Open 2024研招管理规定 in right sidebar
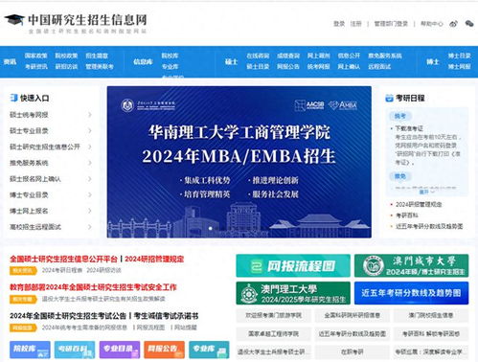This screenshot has height=362, width=478. point(419,204)
